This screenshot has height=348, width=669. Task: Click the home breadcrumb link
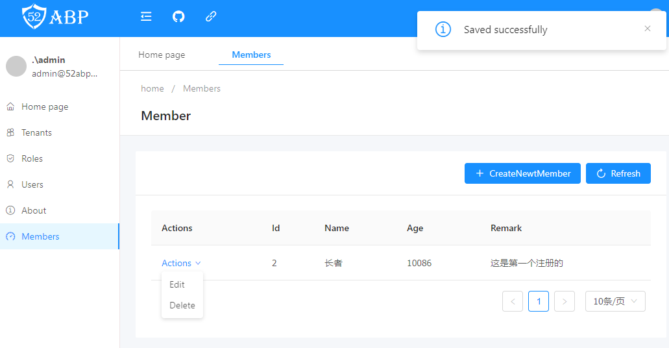(152, 88)
